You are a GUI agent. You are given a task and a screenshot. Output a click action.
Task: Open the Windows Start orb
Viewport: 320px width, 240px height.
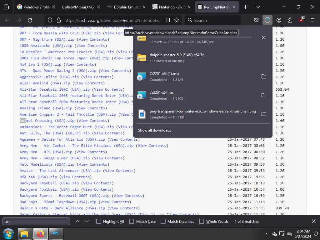(8, 234)
